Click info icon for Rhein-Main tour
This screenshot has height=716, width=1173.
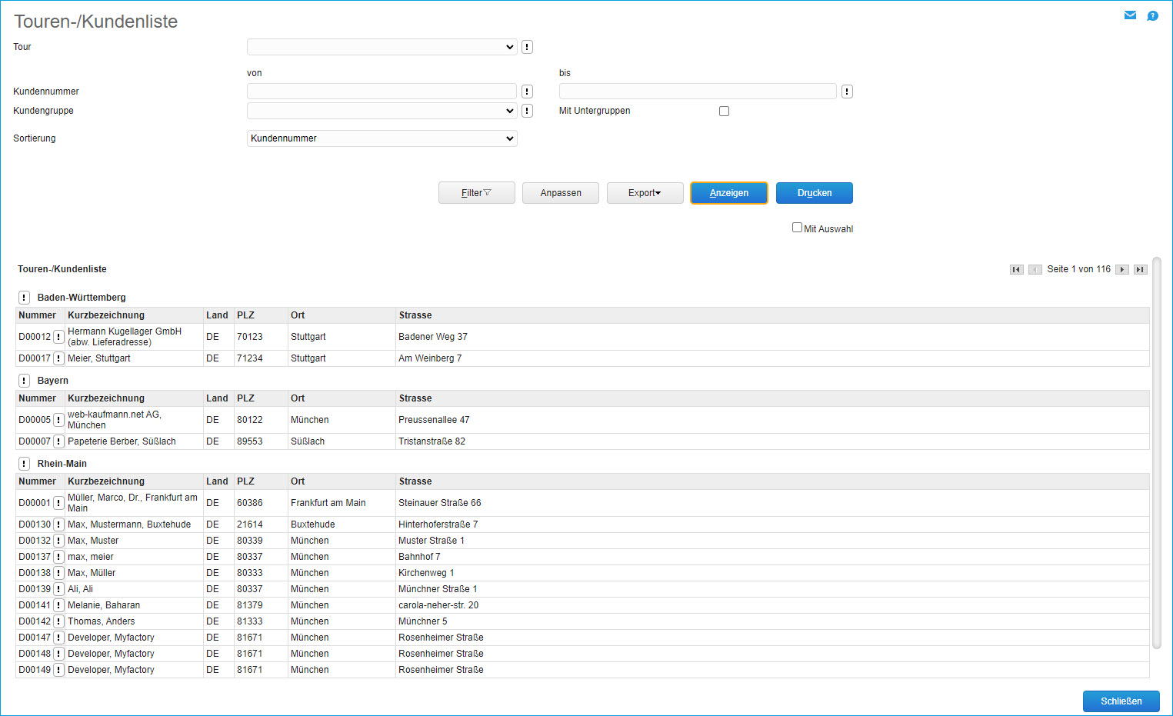tap(24, 464)
